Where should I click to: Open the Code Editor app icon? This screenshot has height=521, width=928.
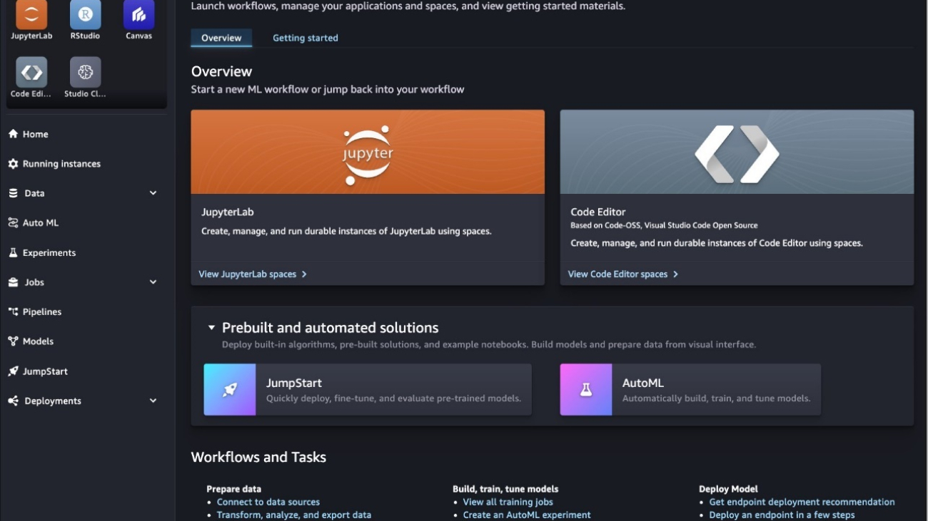(x=31, y=72)
